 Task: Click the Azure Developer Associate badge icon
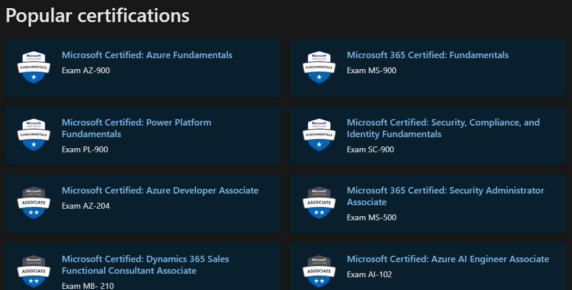point(33,203)
